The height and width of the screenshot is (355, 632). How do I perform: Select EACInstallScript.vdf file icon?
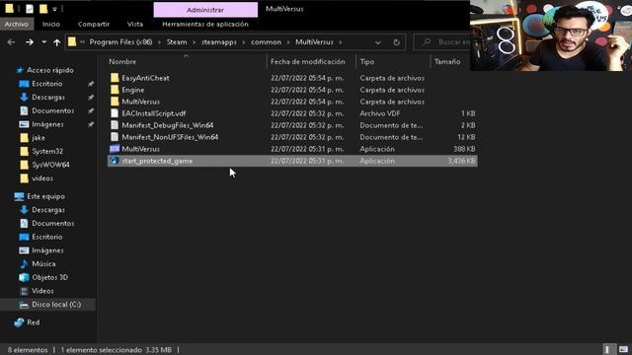tap(115, 113)
